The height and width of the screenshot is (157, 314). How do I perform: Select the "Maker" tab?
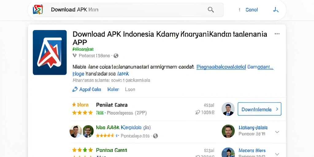(113, 89)
